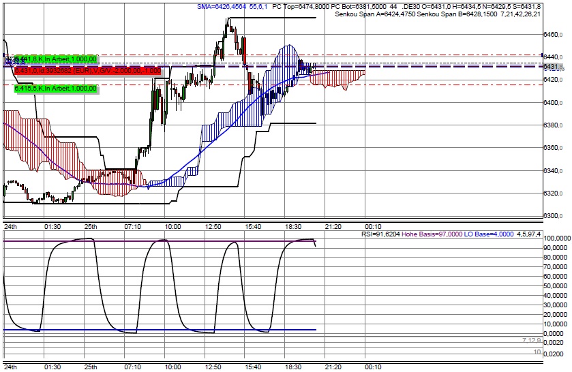Screen dimensions: 572x372
Task: Click the 6440,0 price axis label
Action: click(x=553, y=57)
